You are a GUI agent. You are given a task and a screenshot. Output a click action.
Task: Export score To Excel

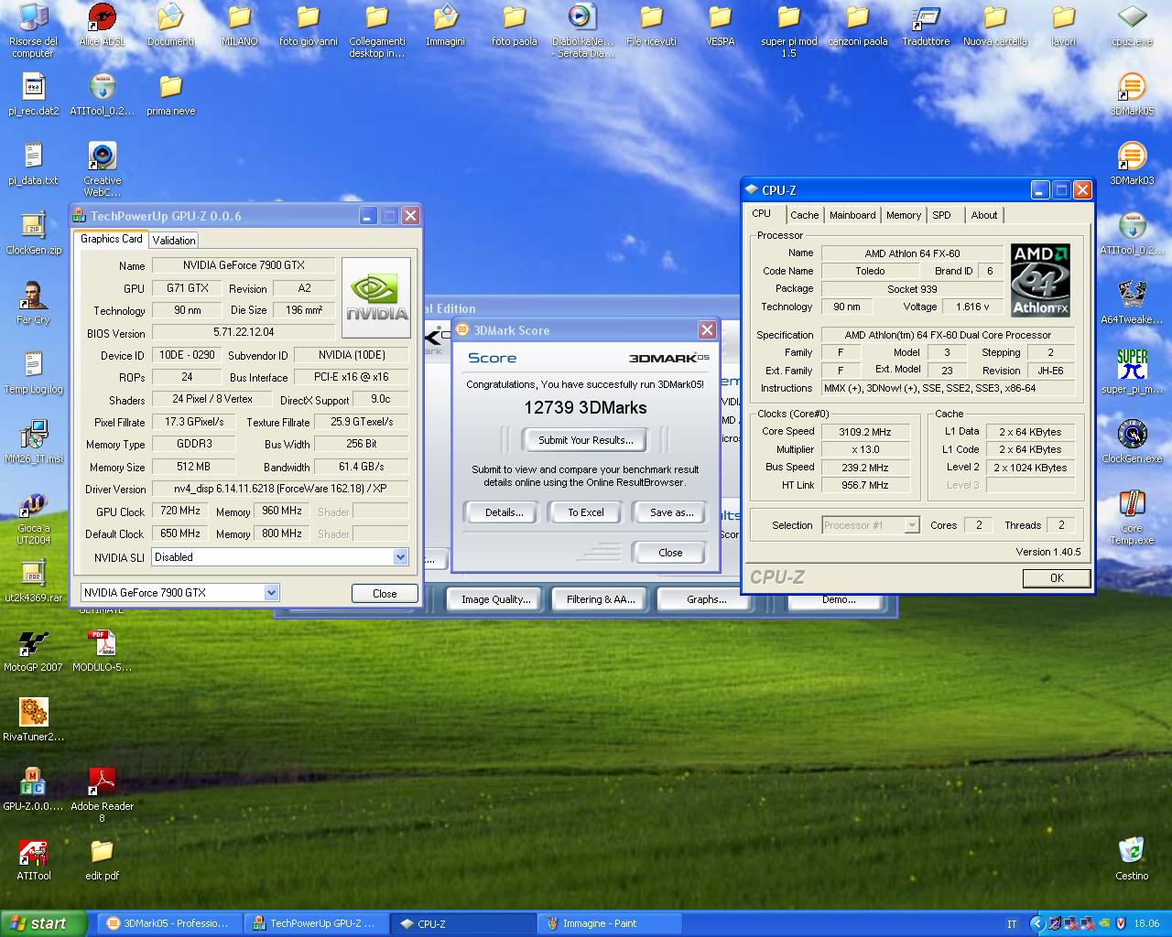pyautogui.click(x=586, y=512)
